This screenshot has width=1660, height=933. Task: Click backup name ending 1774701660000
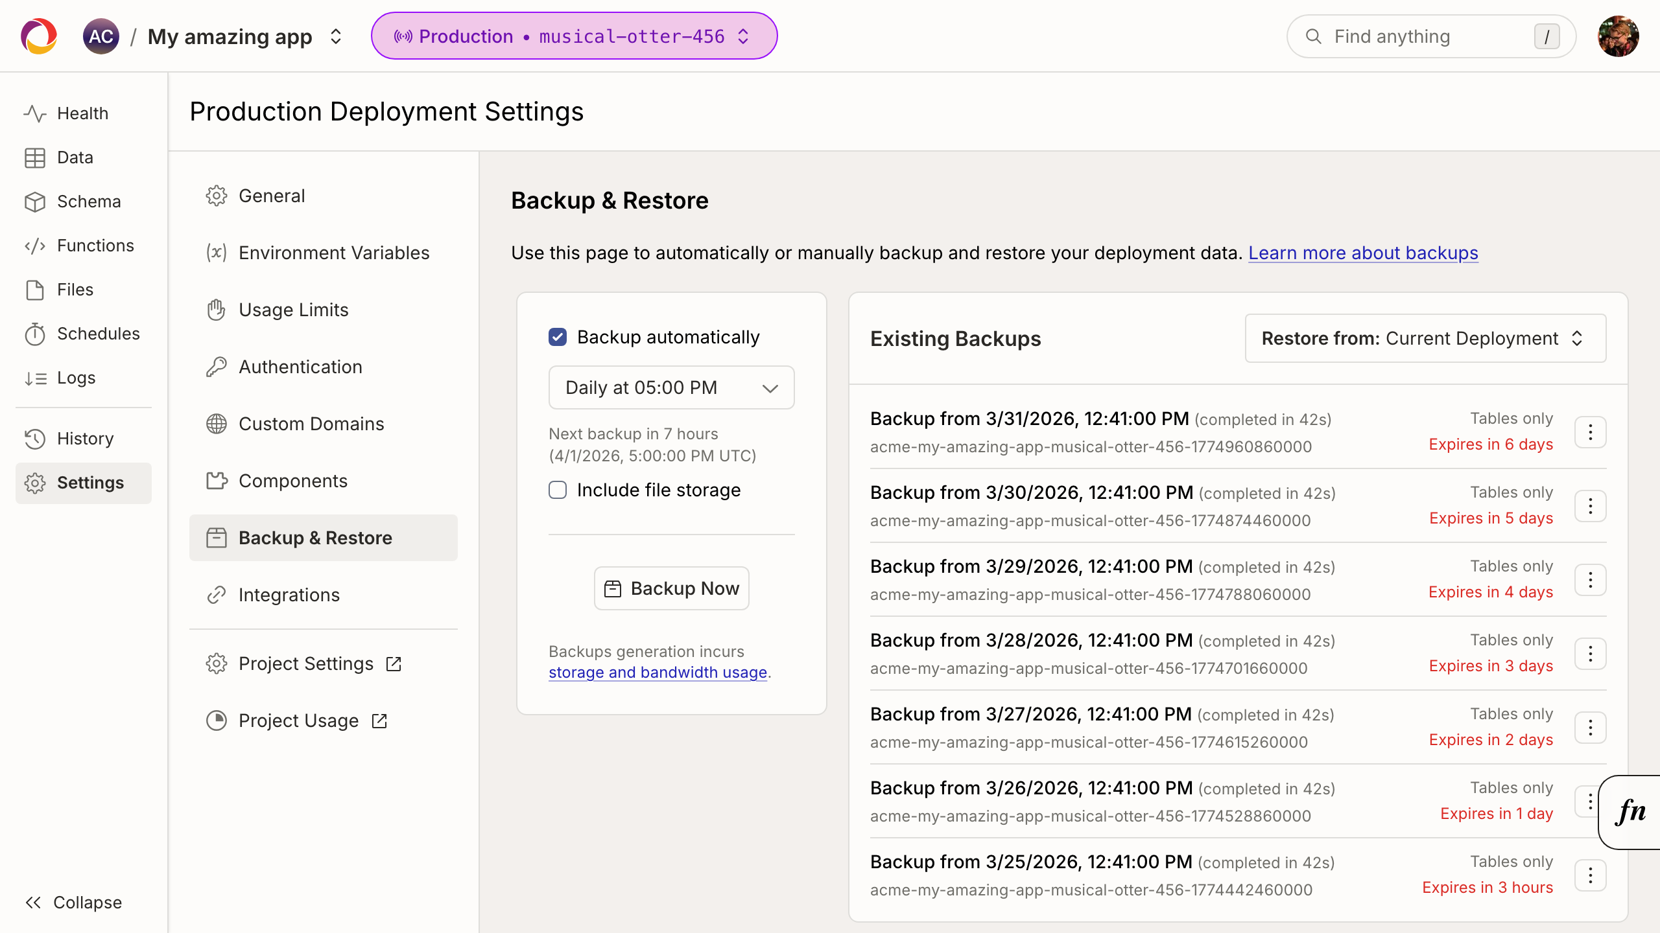1089,669
